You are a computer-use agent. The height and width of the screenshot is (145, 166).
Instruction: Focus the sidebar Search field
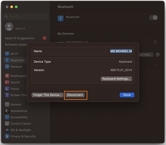pyautogui.click(x=26, y=16)
